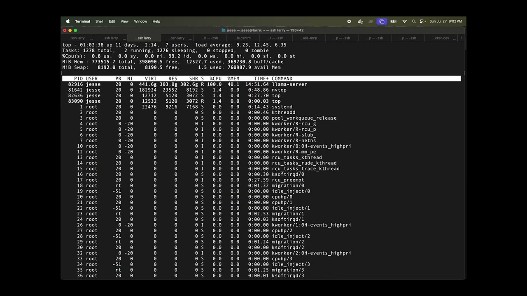The width and height of the screenshot is (527, 296).
Task: Click the %CPU column header
Action: click(215, 79)
